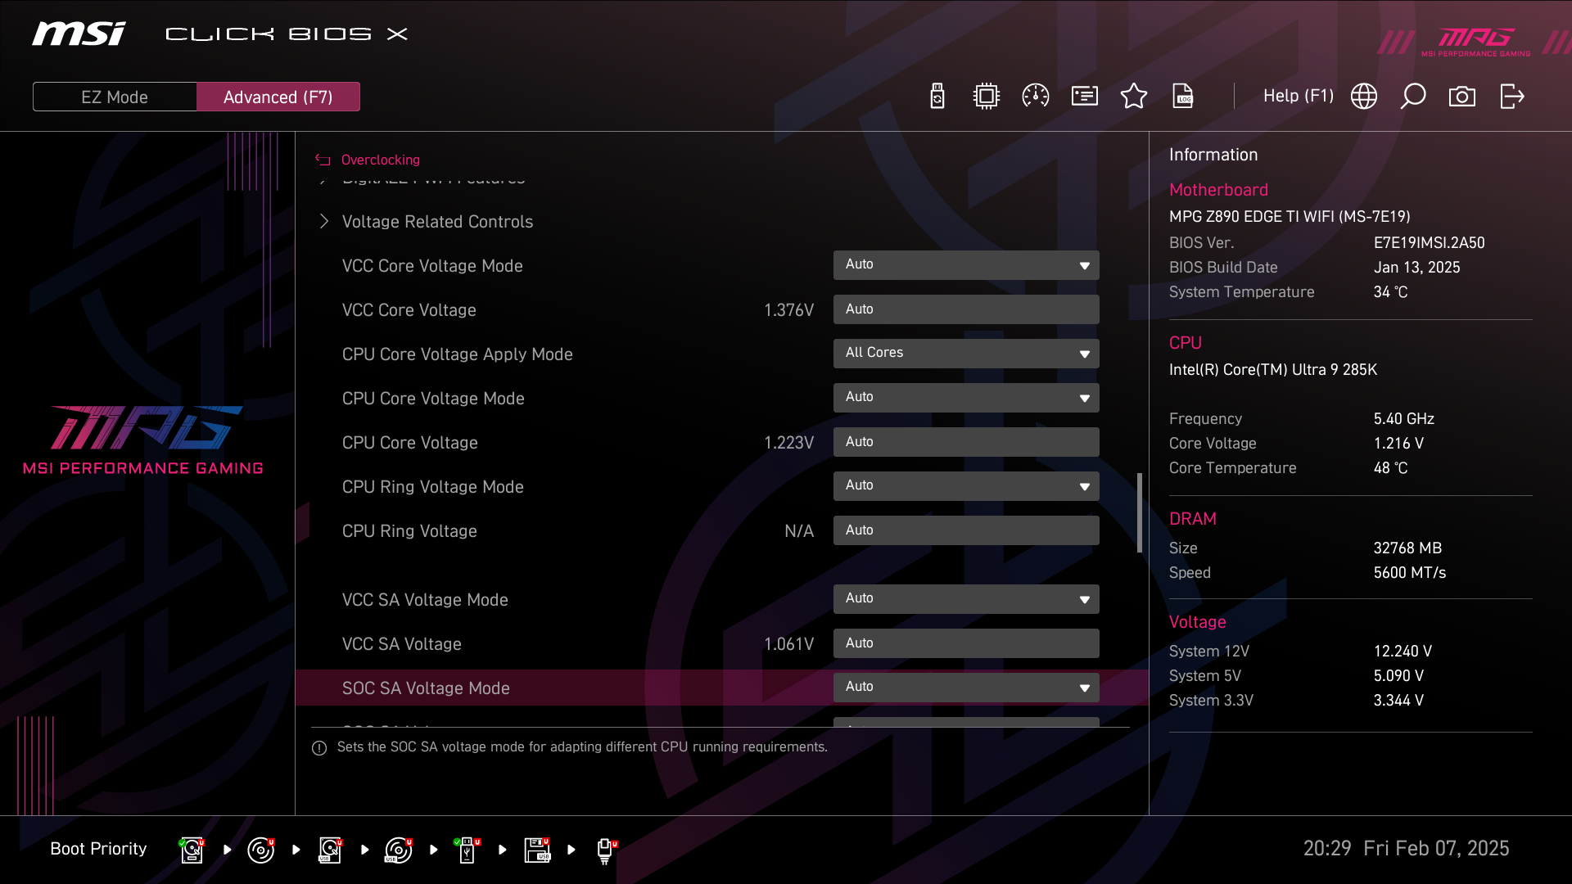Open the Favorites star icon
The image size is (1572, 884).
(x=1134, y=97)
